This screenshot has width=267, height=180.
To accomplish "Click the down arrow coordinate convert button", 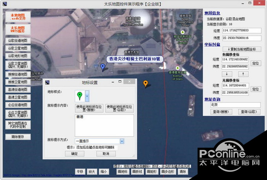I will click(x=227, y=74).
